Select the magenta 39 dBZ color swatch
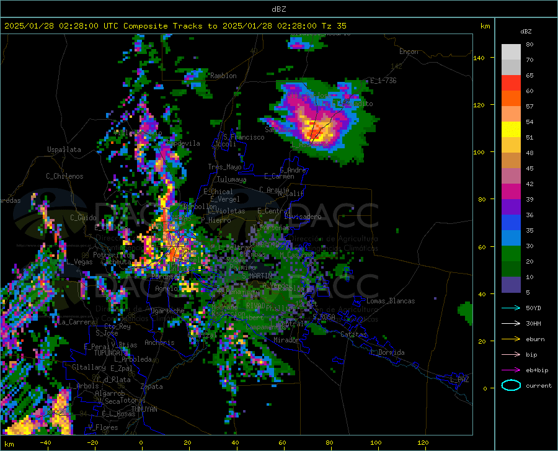 click(x=511, y=192)
